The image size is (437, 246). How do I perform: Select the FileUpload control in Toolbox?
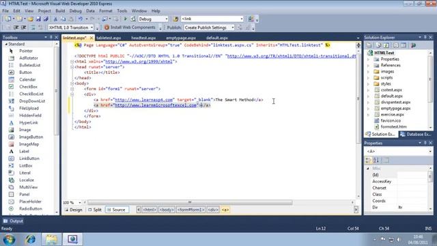point(29,108)
